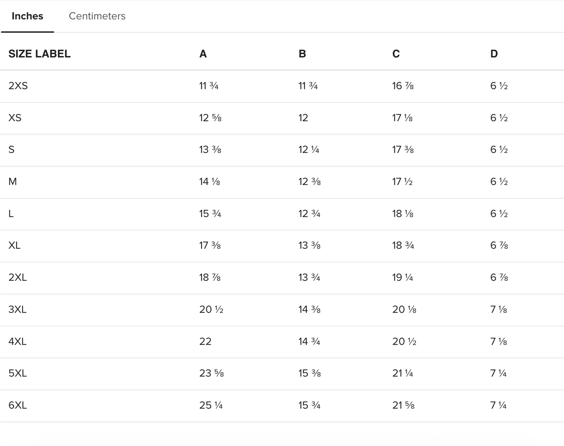Screen dimensions: 564x446
Task: Click the 3XL size label
Action: (18, 310)
